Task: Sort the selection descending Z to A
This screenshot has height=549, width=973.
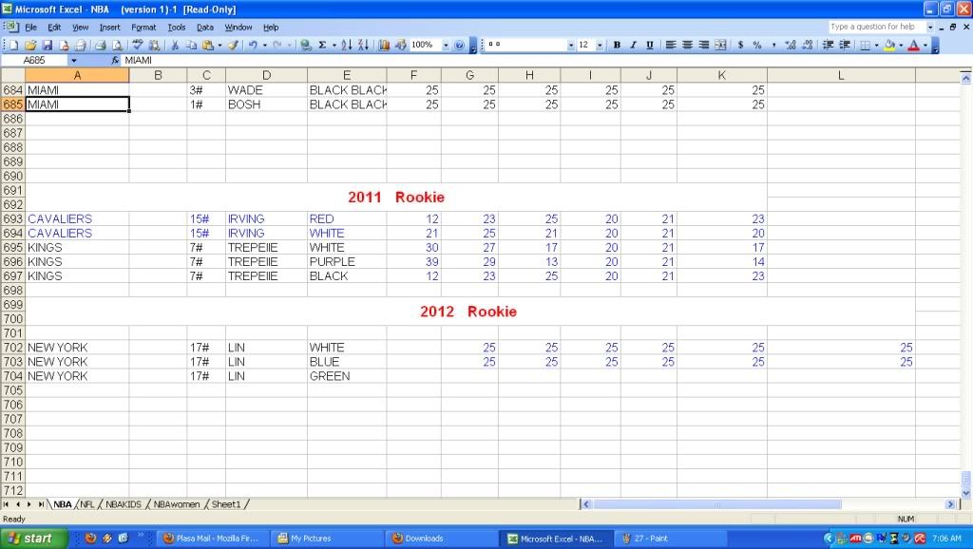Action: (x=363, y=45)
